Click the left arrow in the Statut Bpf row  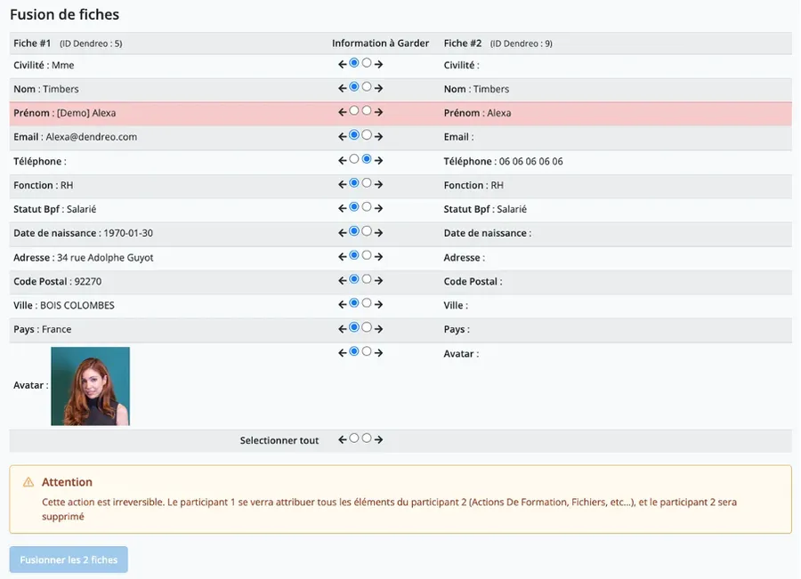coord(343,208)
